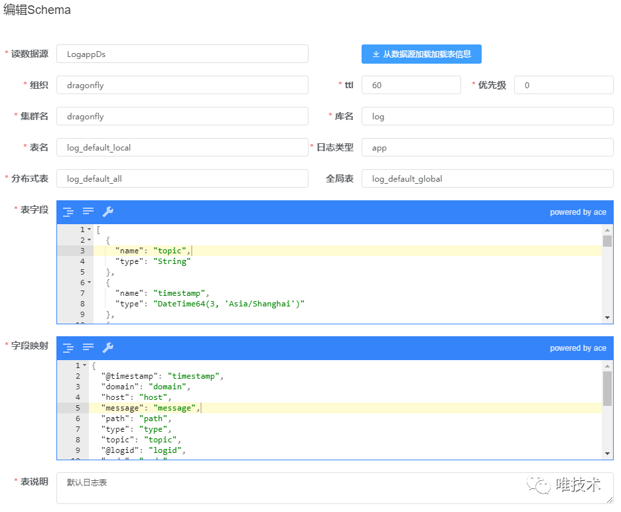Fold the block at line 2 in 表字段 editor
Image resolution: width=621 pixels, height=512 pixels.
coord(90,240)
